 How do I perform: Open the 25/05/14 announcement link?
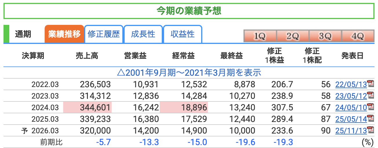point(351,119)
